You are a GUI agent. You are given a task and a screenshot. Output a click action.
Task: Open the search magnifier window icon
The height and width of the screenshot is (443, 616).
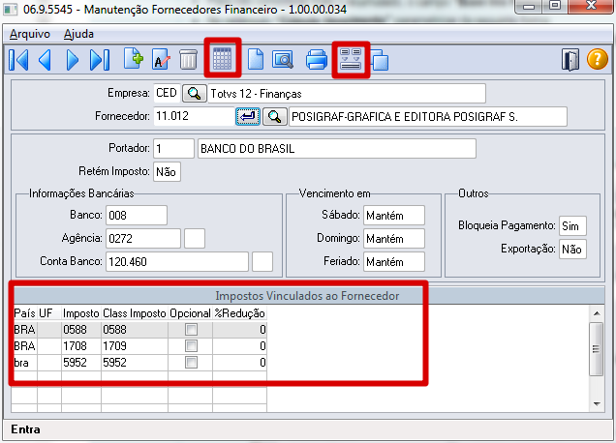coord(283,60)
